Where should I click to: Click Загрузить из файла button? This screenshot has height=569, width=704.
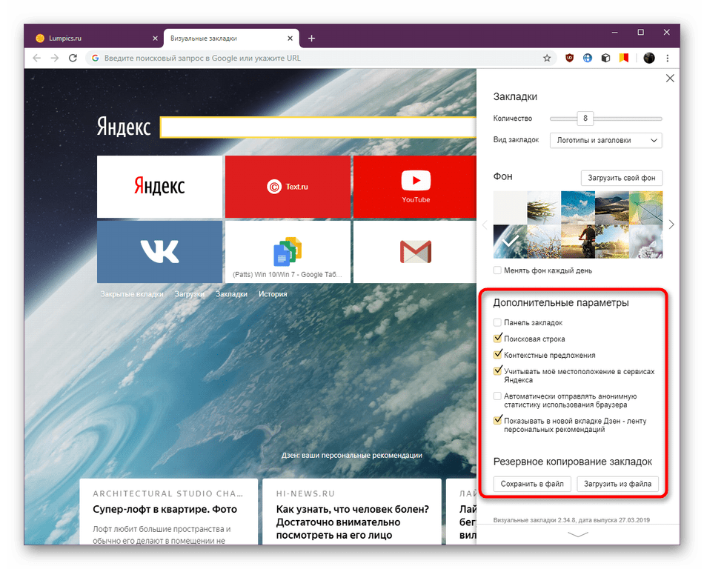pos(617,484)
